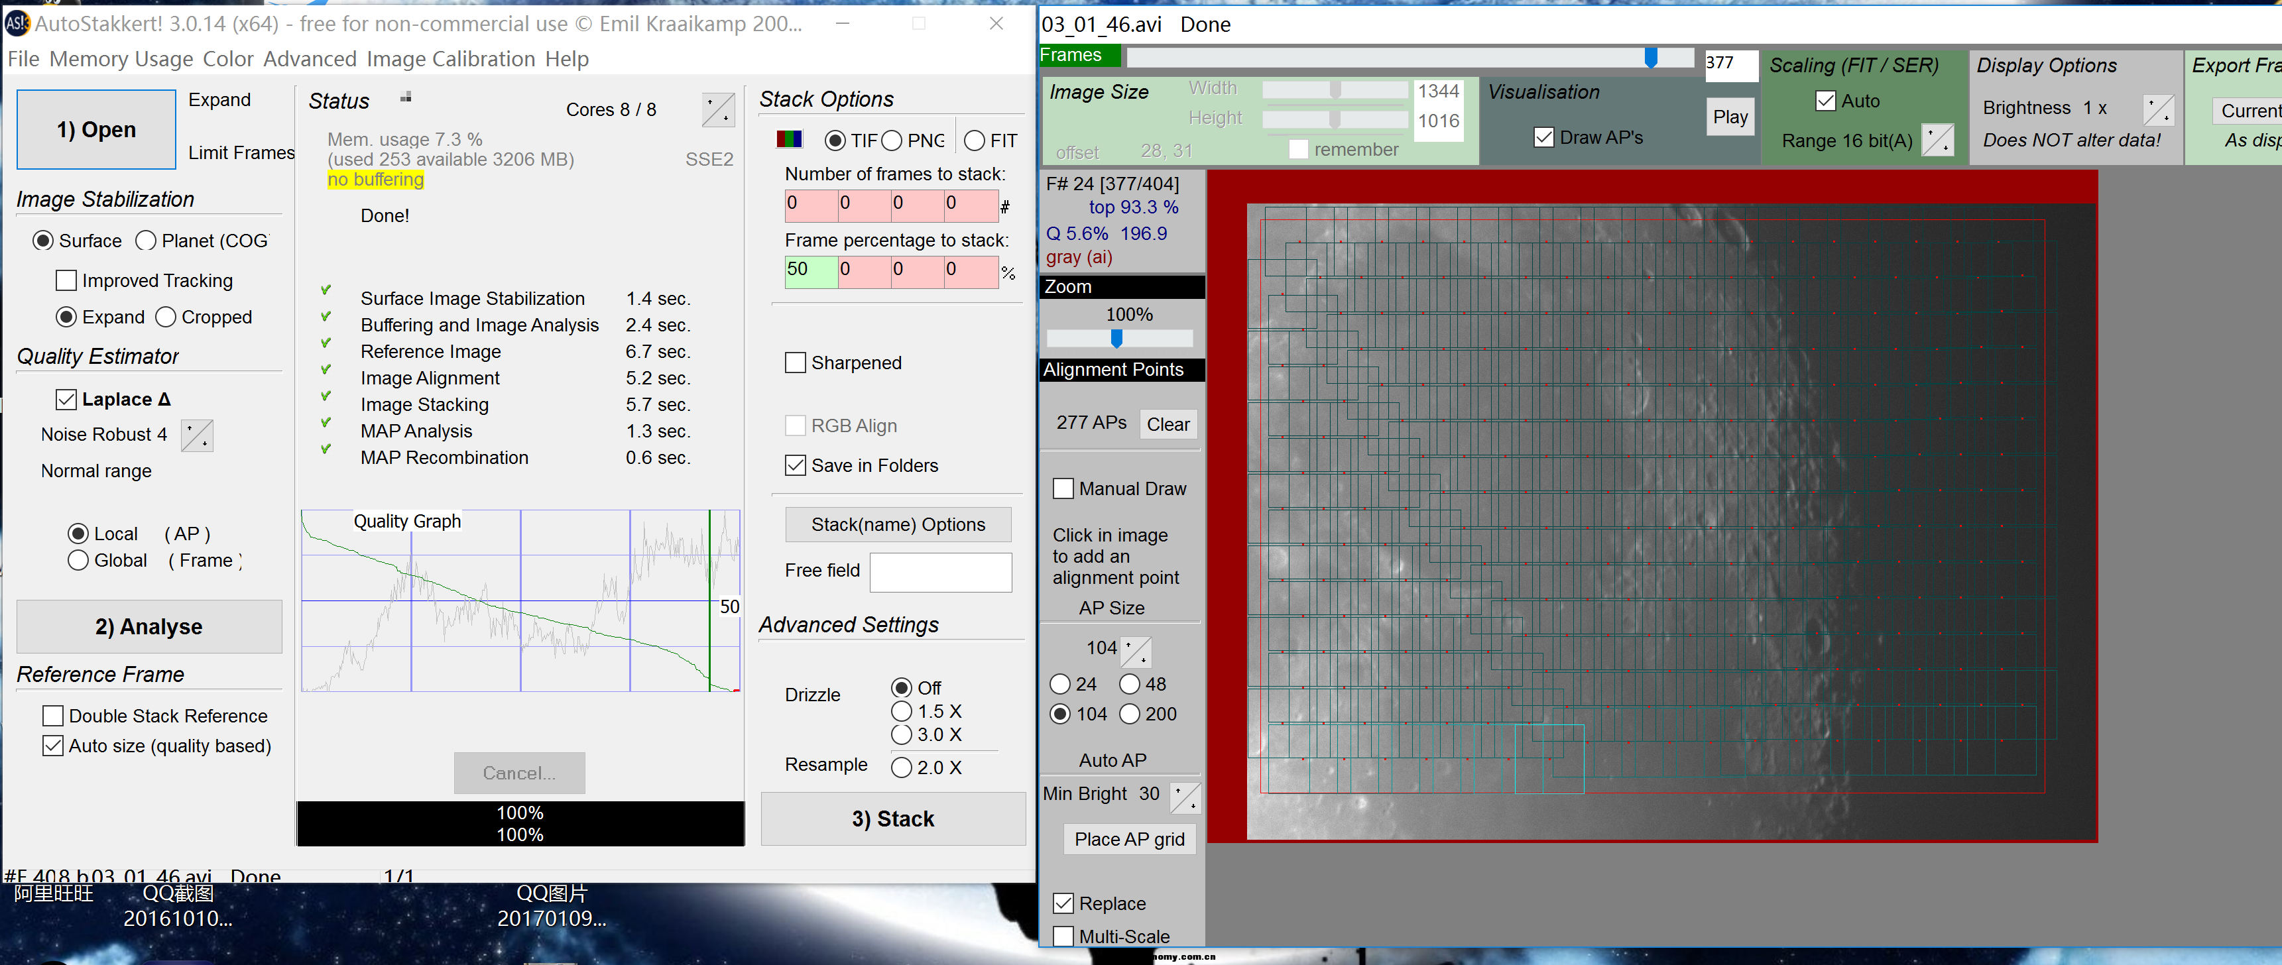Enable the Sharpened checkbox

coord(796,363)
